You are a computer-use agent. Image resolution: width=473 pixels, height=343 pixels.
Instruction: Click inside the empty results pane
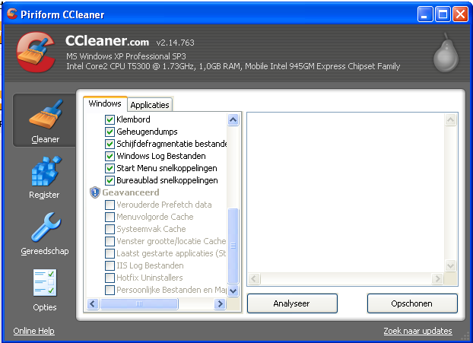coord(346,192)
